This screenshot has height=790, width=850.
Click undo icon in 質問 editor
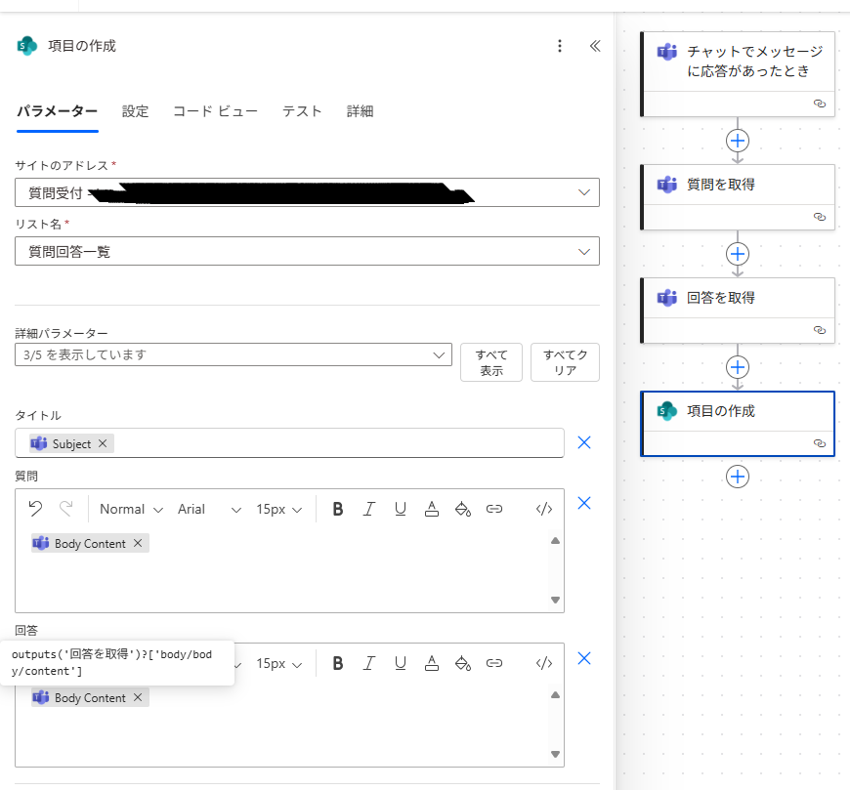(x=35, y=509)
